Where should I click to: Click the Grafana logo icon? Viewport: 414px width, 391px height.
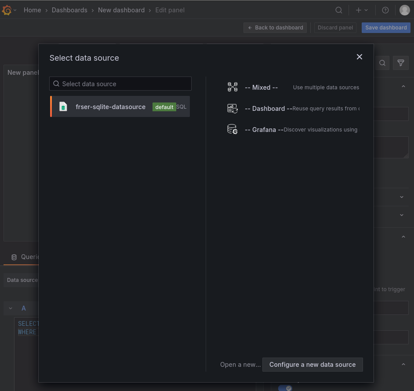pyautogui.click(x=6, y=10)
